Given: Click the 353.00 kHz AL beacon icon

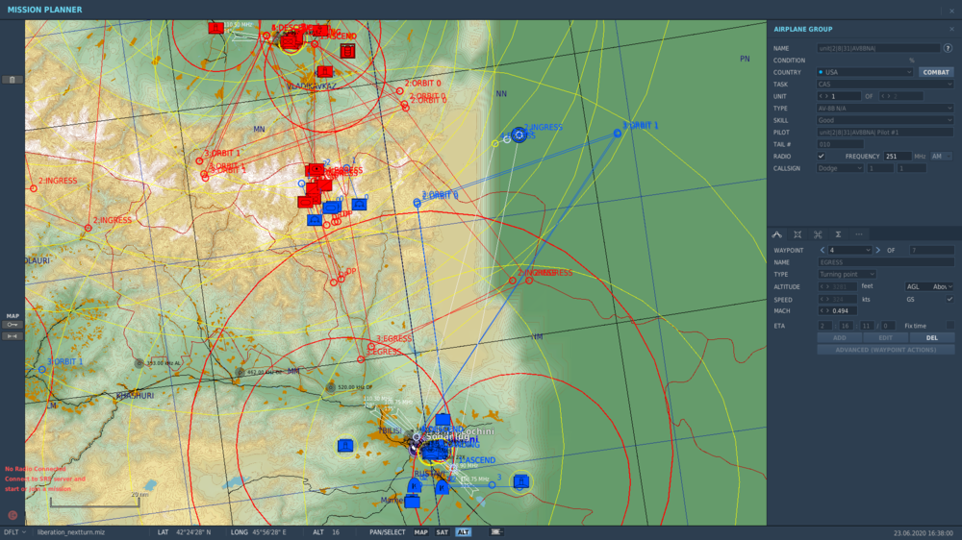Looking at the screenshot, I should click(139, 363).
